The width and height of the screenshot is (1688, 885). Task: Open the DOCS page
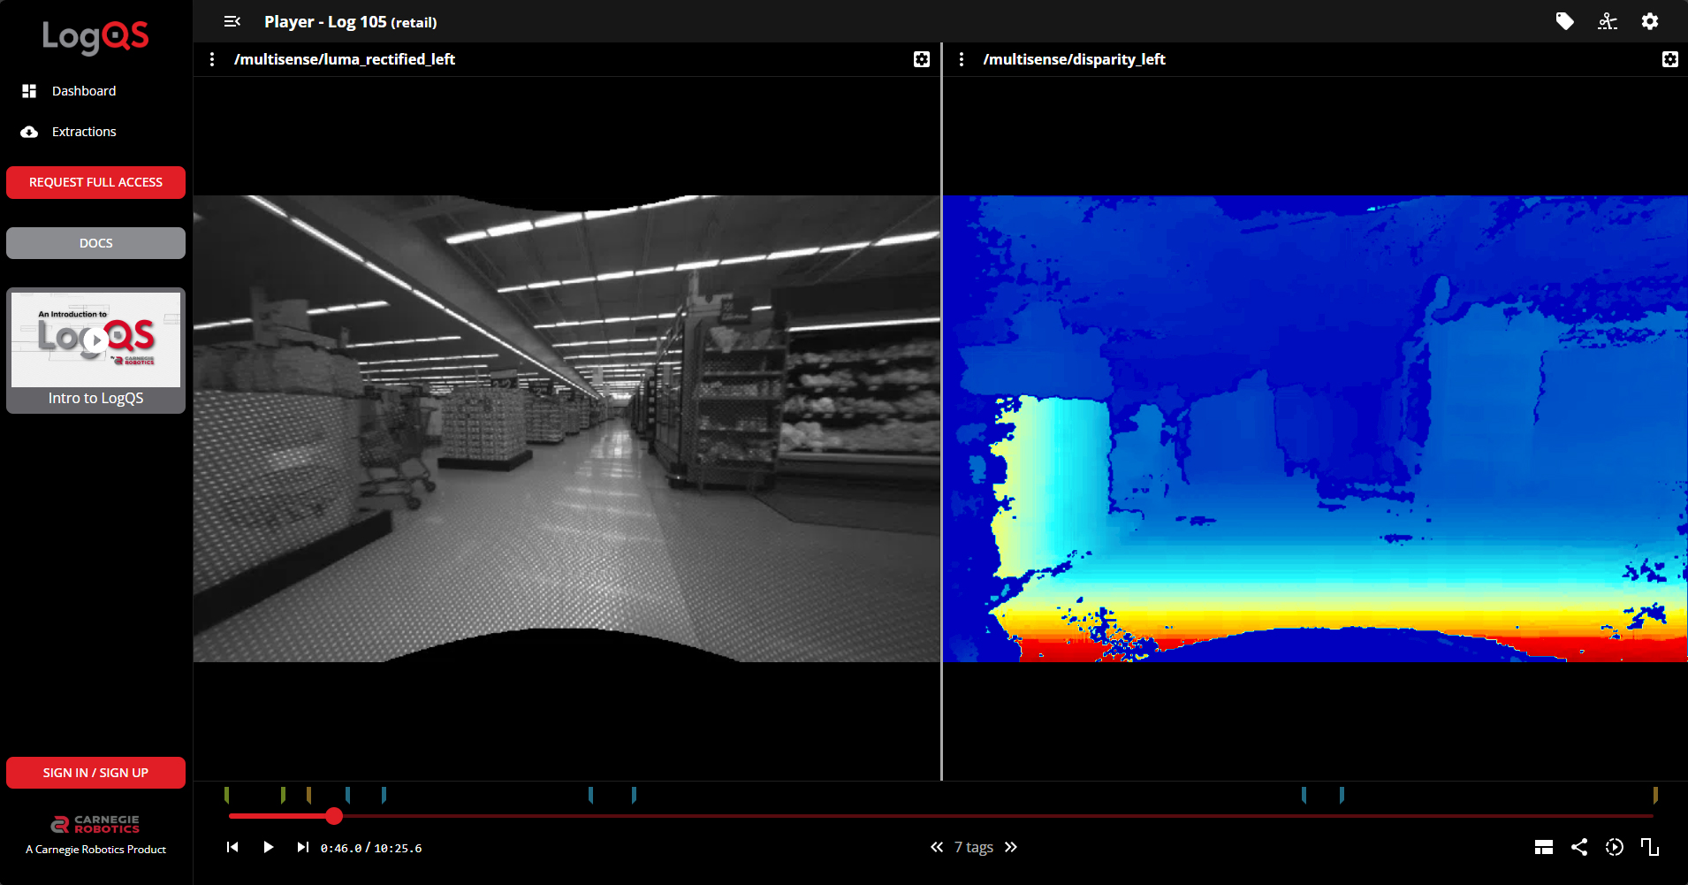click(95, 242)
